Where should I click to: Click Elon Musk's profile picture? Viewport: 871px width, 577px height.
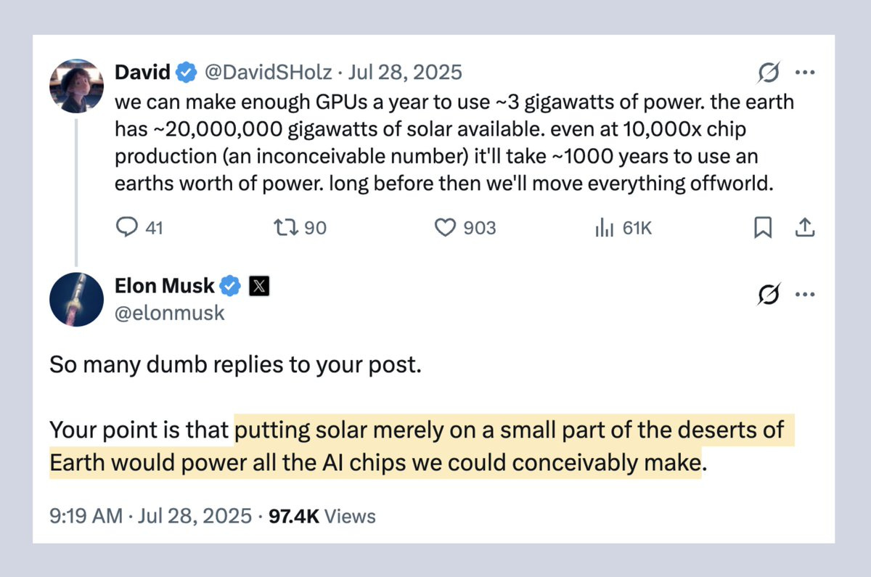click(75, 299)
